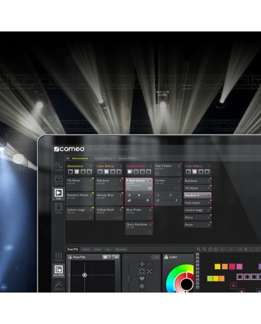Play the Movements group
Screen dimensions: 261x324
click(70, 171)
